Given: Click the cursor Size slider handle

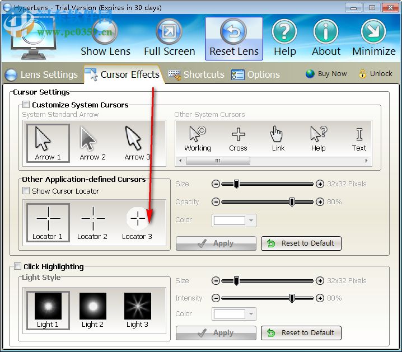Looking at the screenshot, I should click(236, 184).
